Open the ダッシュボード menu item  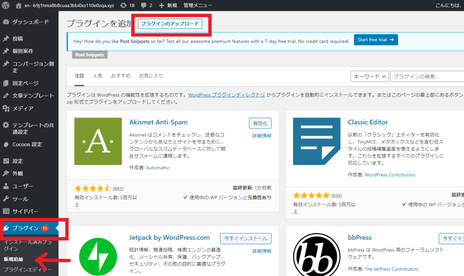click(29, 22)
